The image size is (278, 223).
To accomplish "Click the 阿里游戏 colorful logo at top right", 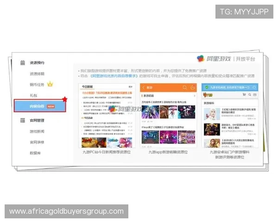I will click(201, 59).
